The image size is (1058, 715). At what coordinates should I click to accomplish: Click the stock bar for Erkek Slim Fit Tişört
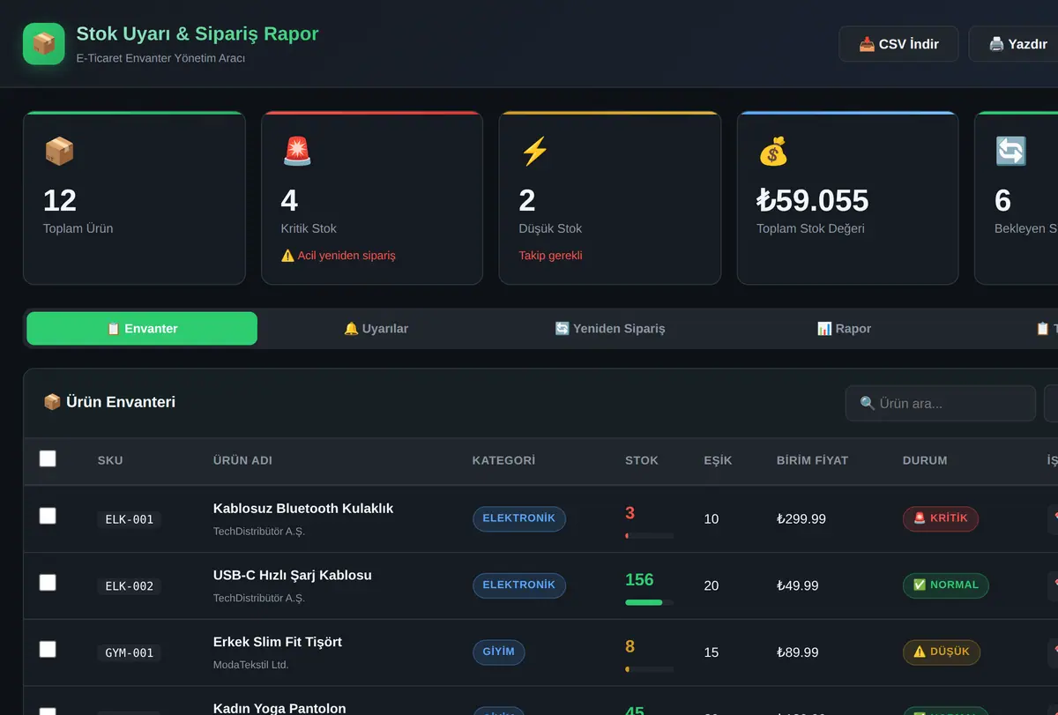(x=649, y=669)
